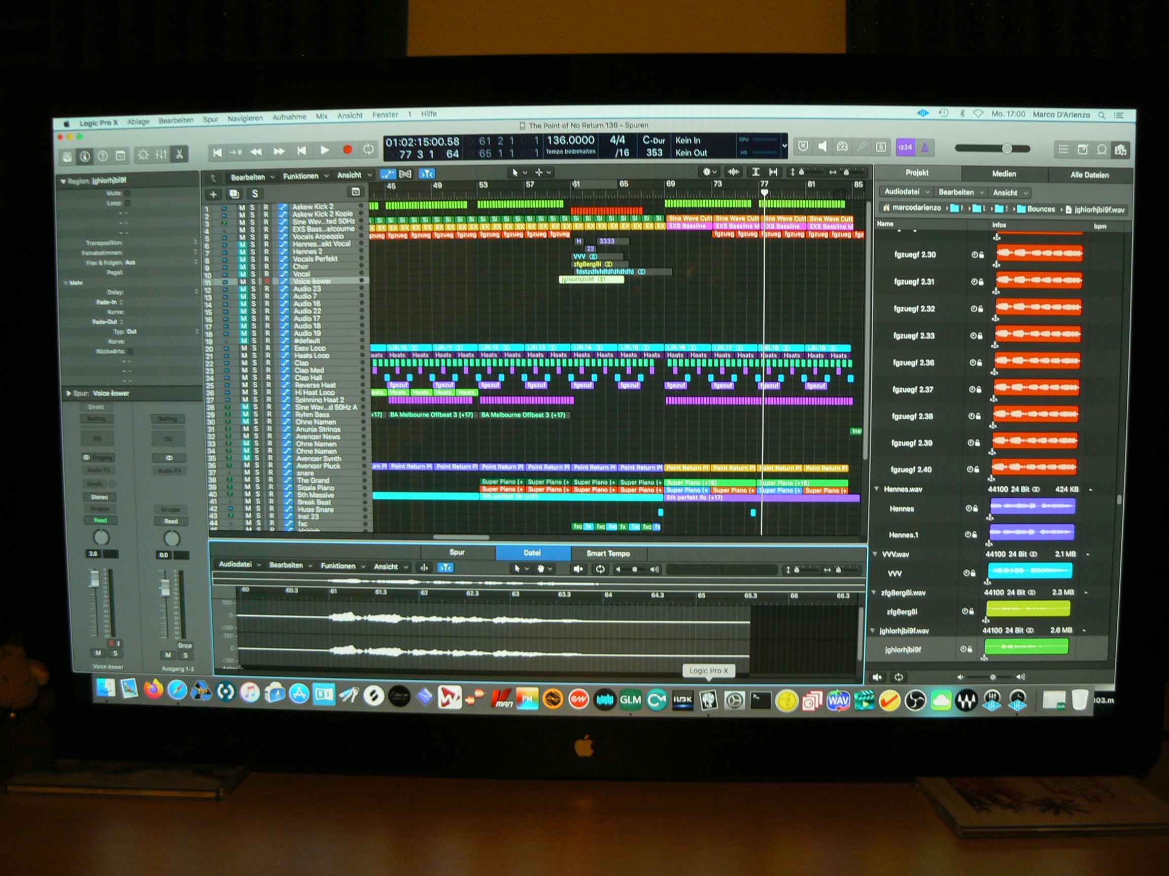The width and height of the screenshot is (1169, 876).
Task: Switch to the Alle Dateien tab
Action: 1089,175
